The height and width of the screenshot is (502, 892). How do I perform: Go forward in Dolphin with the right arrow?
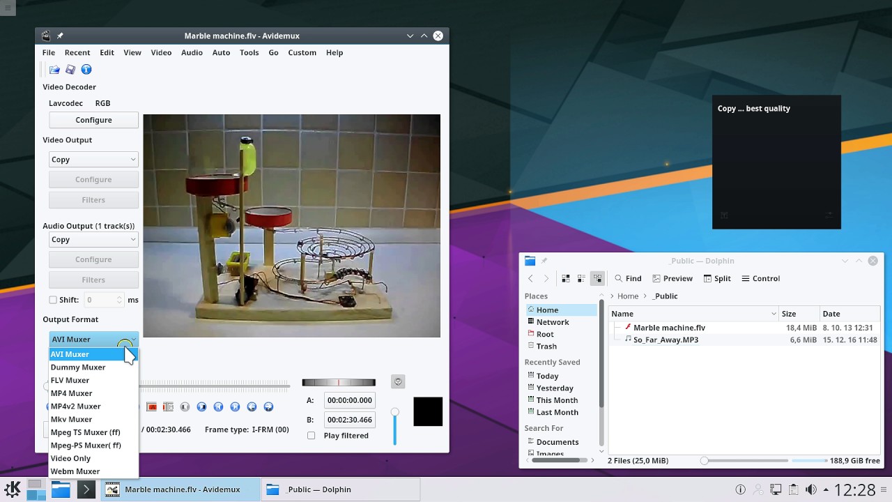(546, 278)
